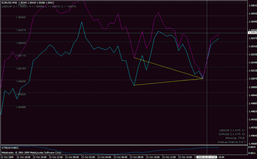The image size is (257, 159).
Task: Click the '23 Oct 08:00' time axis label
Action: 137,157
